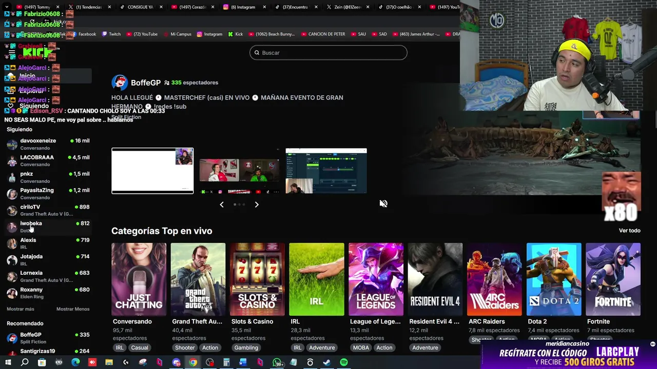Switch to the CONSIGUE YA TikTok tab
This screenshot has width=657, height=369.
coord(140,7)
